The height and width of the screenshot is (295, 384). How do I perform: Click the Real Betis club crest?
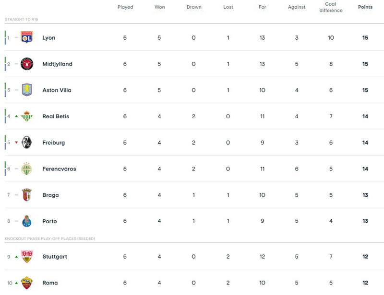[x=27, y=116]
